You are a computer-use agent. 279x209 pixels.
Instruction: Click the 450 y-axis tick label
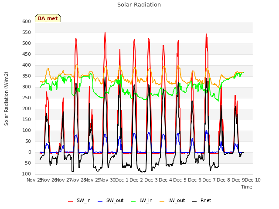27,54
